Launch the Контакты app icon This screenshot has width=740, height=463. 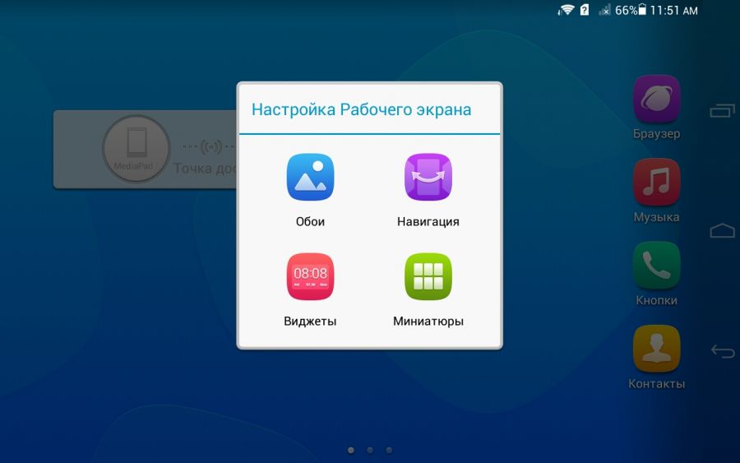656,349
